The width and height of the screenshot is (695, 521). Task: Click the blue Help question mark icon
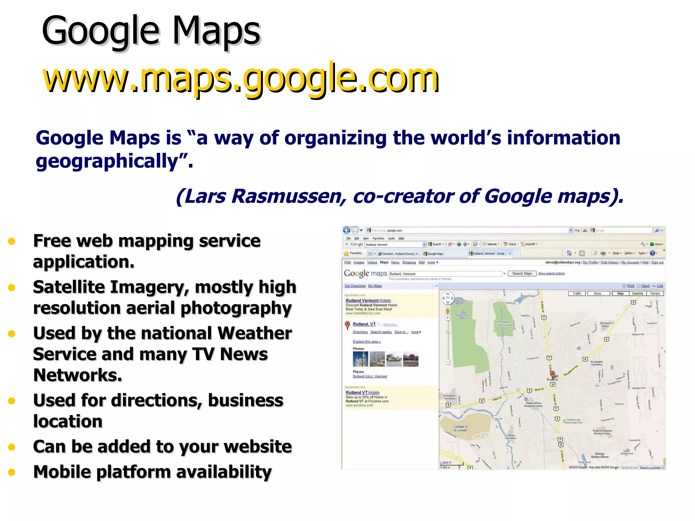[x=652, y=253]
